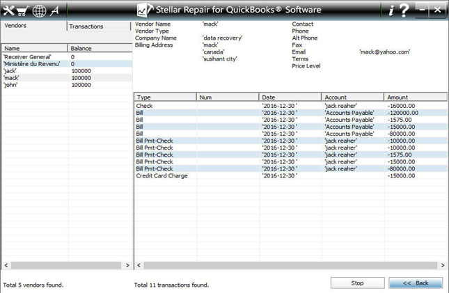Open the tools wrench icon
This screenshot has height=293, width=449.
(8, 10)
